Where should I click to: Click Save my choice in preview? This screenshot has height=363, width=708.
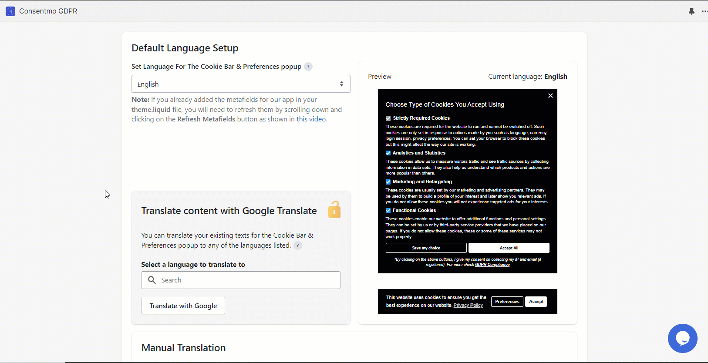(426, 248)
